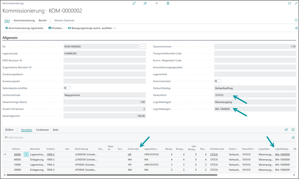Expand dropdown next to Bewegungsmenge autom. ausfüllen
299x179 pixels.
[x=115, y=28]
